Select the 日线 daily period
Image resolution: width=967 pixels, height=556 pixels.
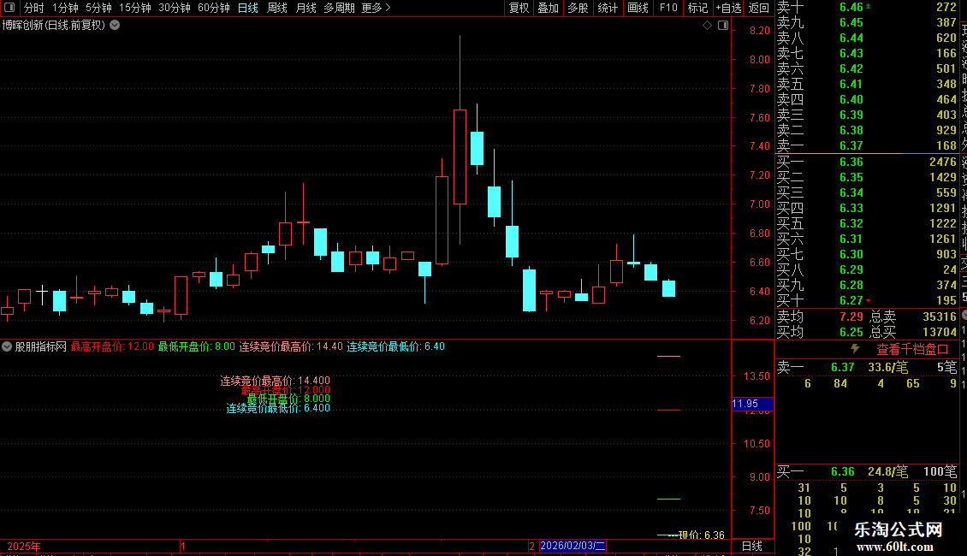[248, 8]
